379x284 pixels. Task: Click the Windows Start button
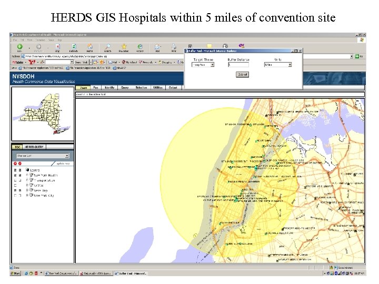15,273
